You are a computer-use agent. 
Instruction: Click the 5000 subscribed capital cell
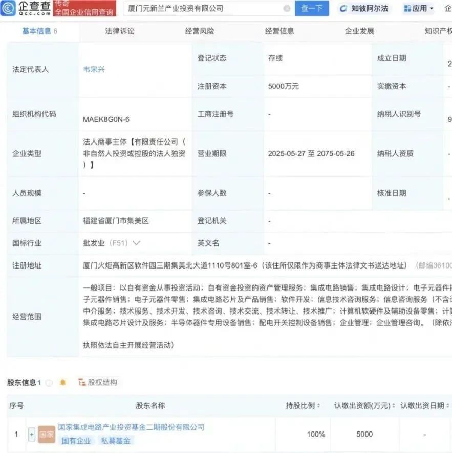click(x=364, y=434)
